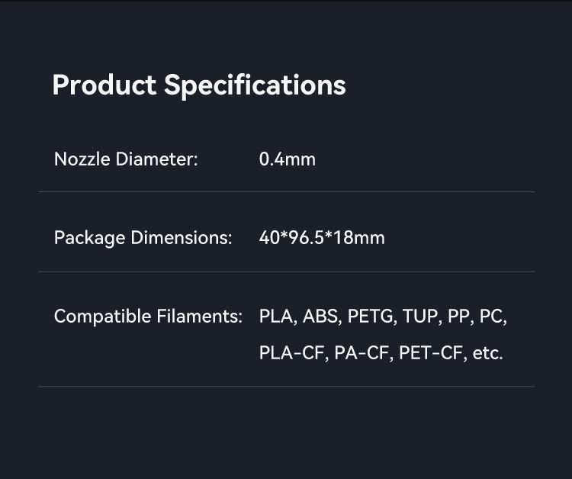Image resolution: width=572 pixels, height=479 pixels.
Task: Click the divider line below Compatible Filaments section
Action: click(286, 387)
